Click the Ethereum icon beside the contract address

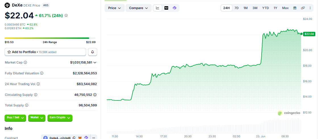45,138
